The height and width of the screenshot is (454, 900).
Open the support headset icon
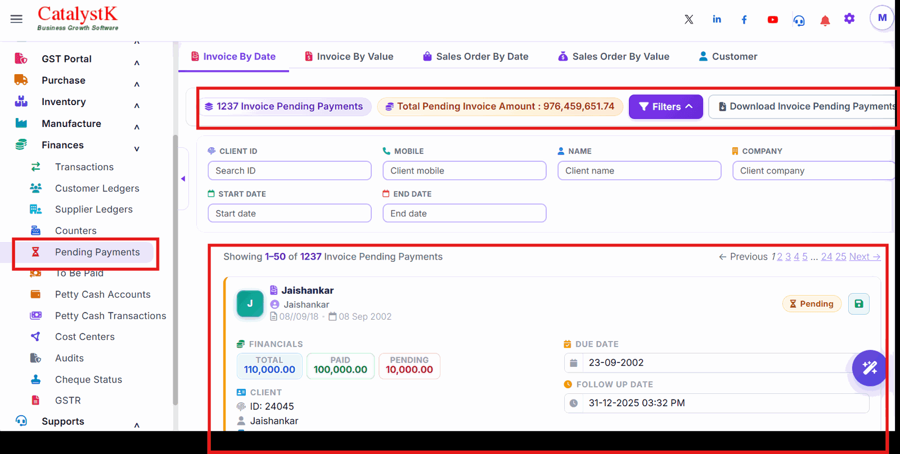(799, 21)
